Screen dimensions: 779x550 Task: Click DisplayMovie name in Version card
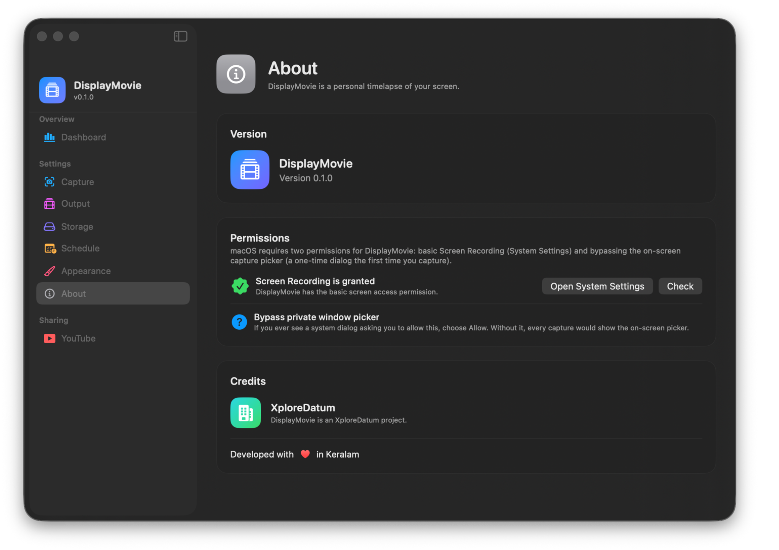pos(316,163)
